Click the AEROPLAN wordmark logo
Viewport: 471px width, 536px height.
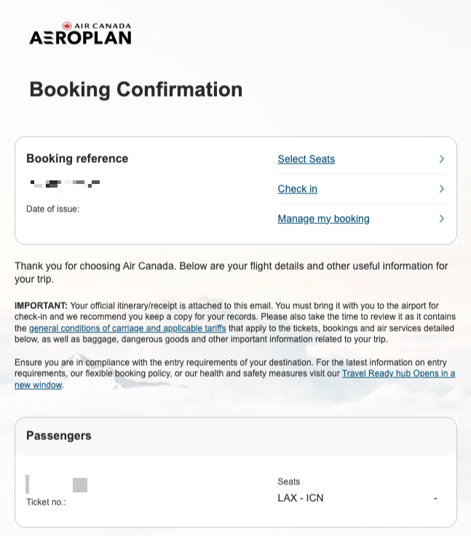pos(80,37)
